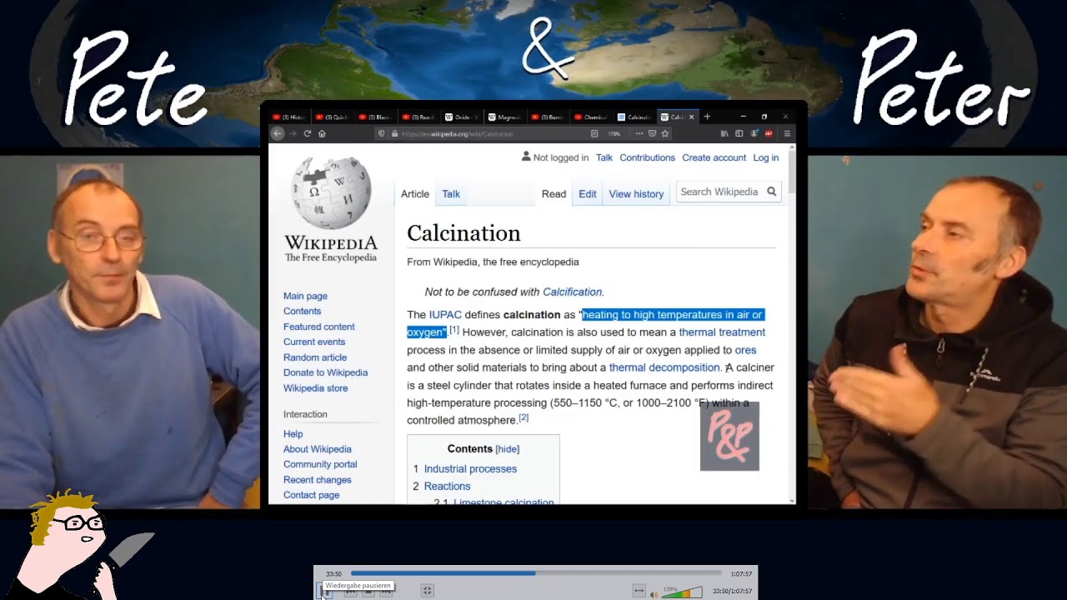Click the previous track button in player
This screenshot has width=1067, height=600.
(350, 592)
